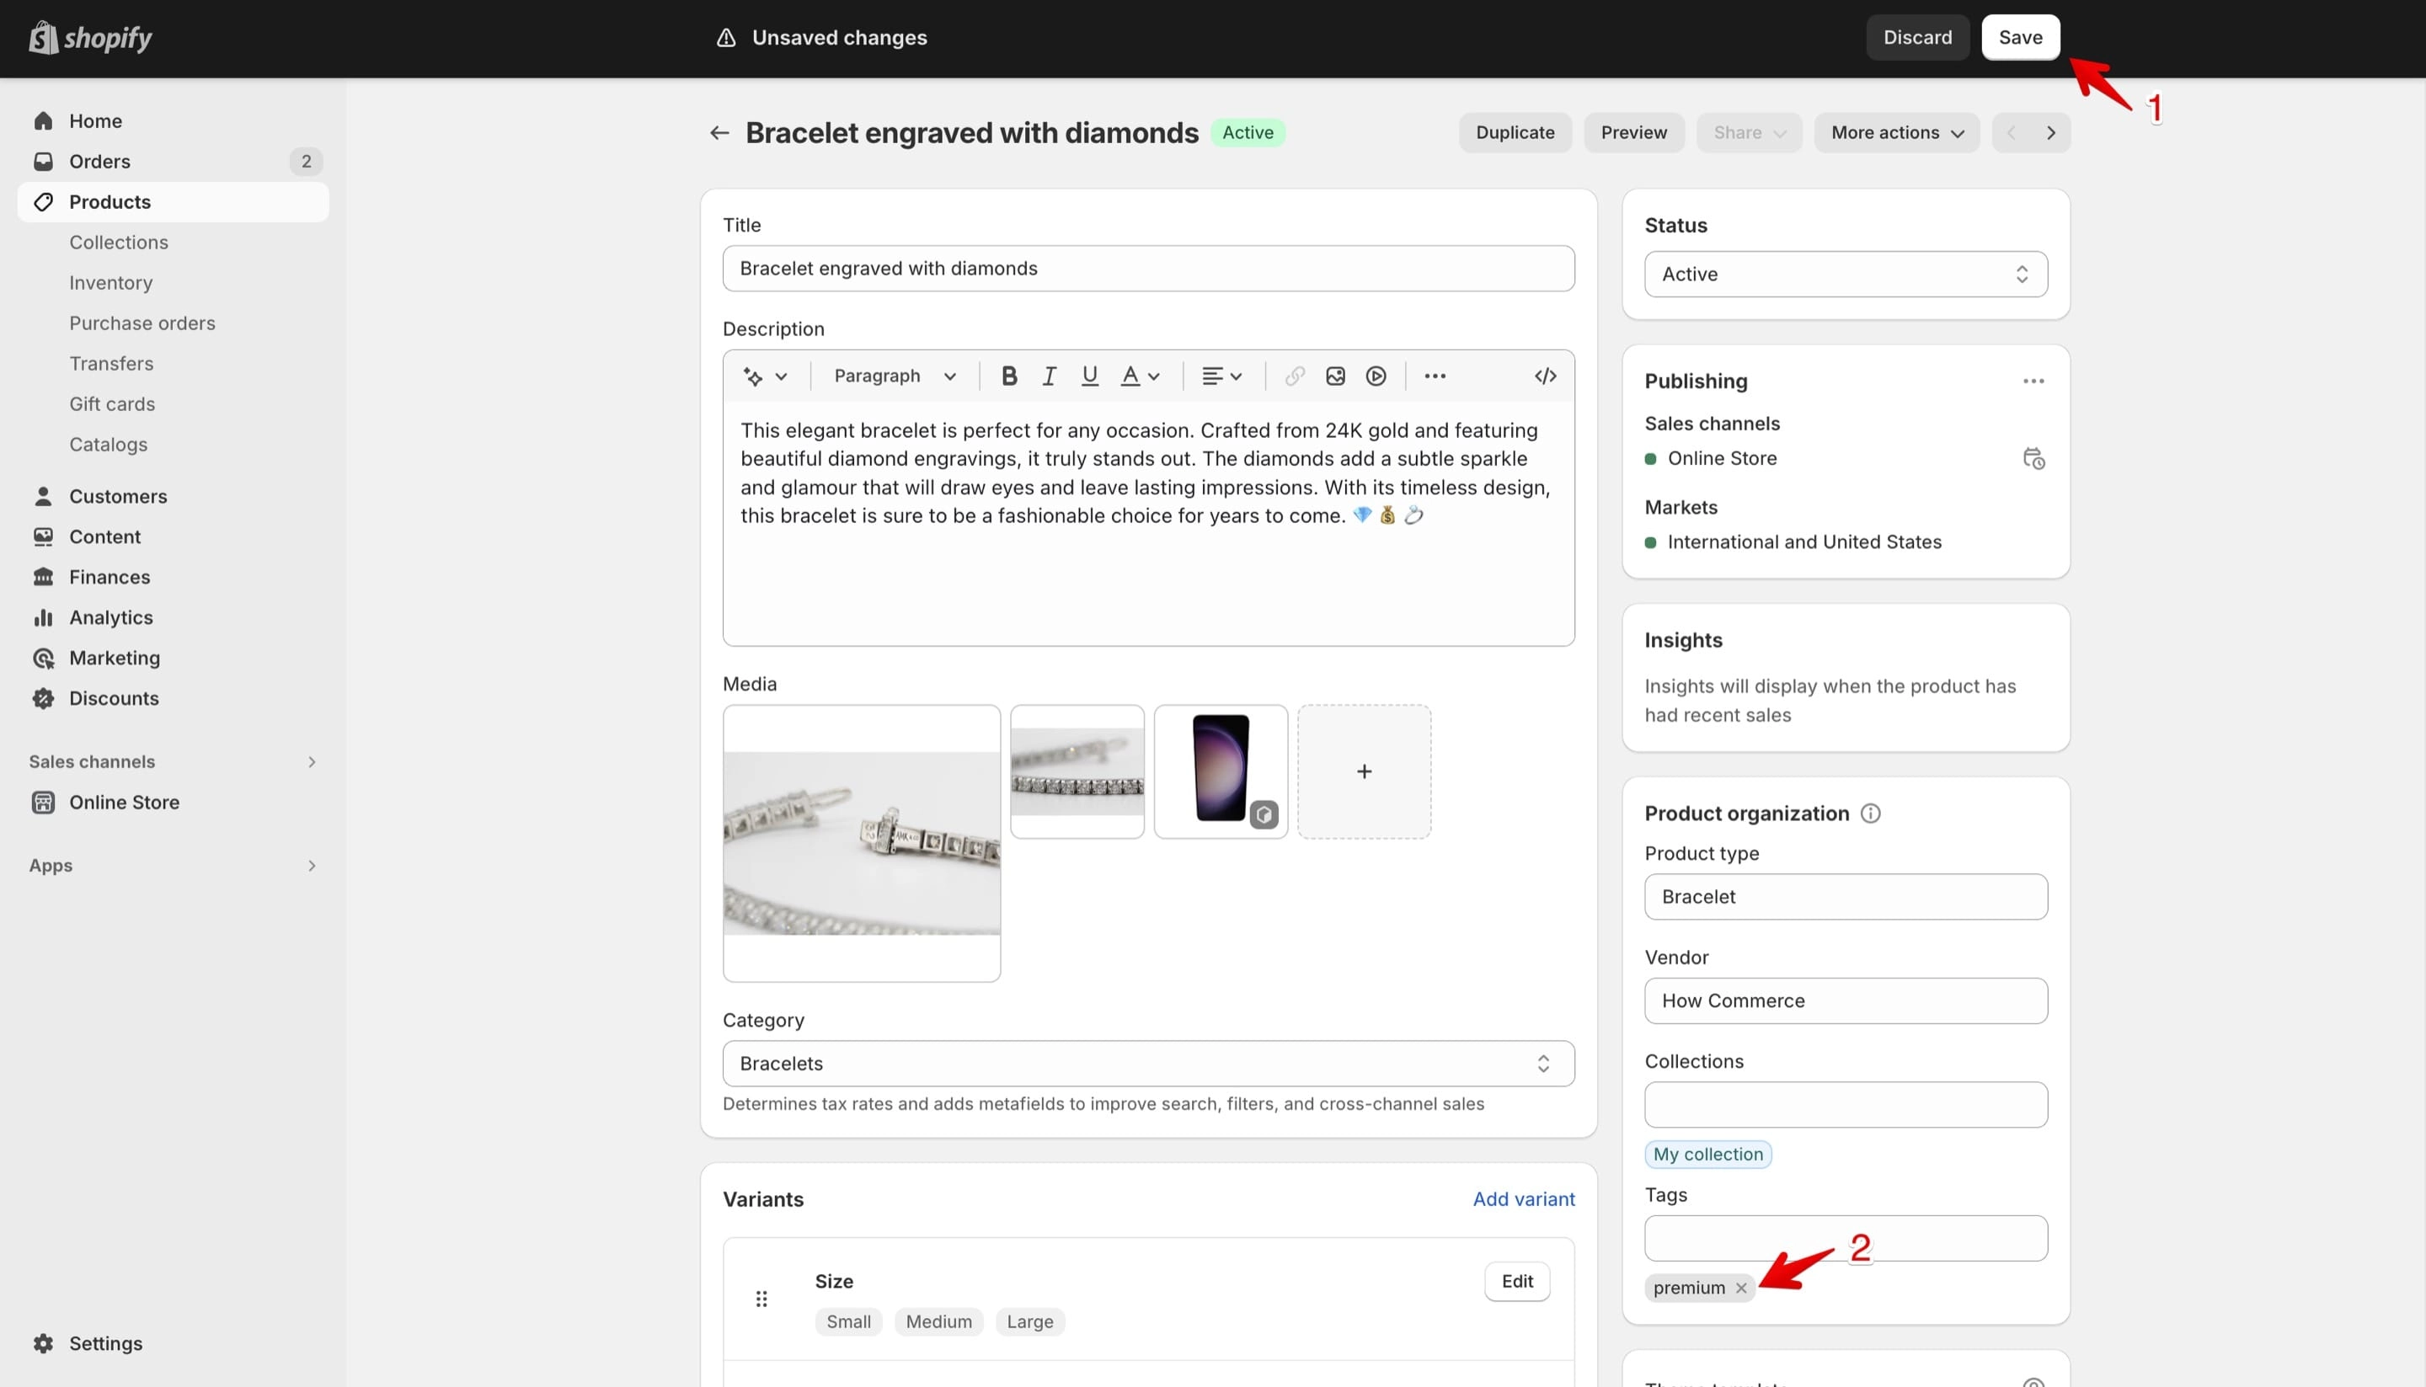Click into the Product type field
This screenshot has height=1387, width=2426.
coord(1846,896)
